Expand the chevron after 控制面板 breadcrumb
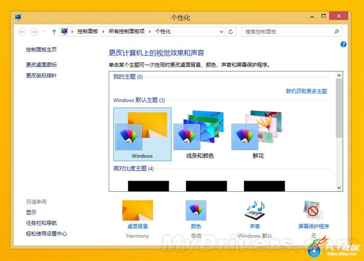 point(103,32)
